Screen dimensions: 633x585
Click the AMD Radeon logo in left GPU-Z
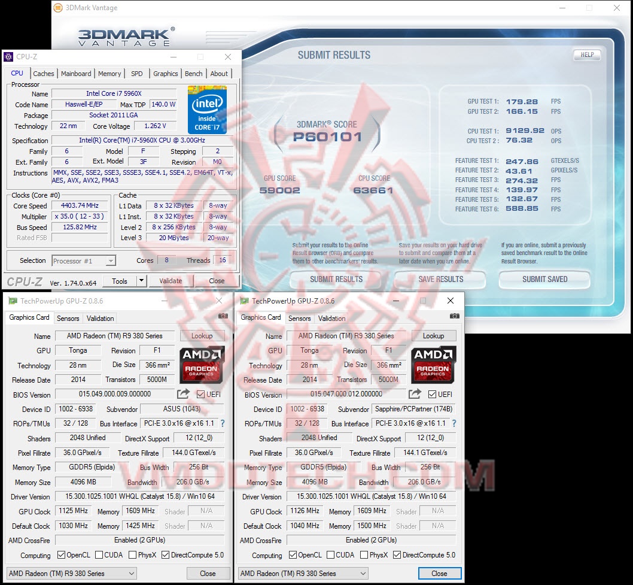point(201,365)
